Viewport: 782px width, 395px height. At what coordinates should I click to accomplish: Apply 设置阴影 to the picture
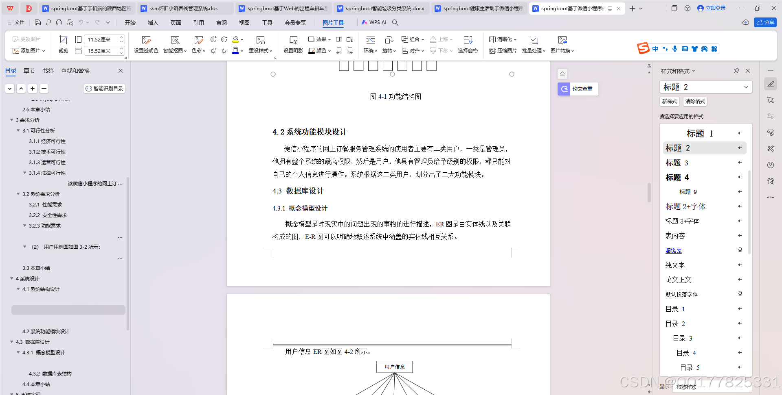point(292,44)
